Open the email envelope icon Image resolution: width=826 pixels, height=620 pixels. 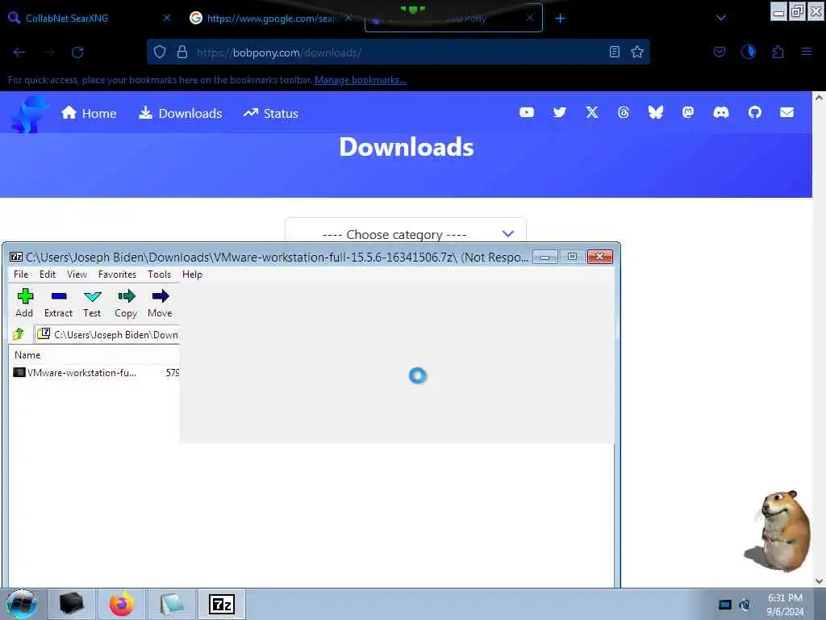tap(787, 112)
